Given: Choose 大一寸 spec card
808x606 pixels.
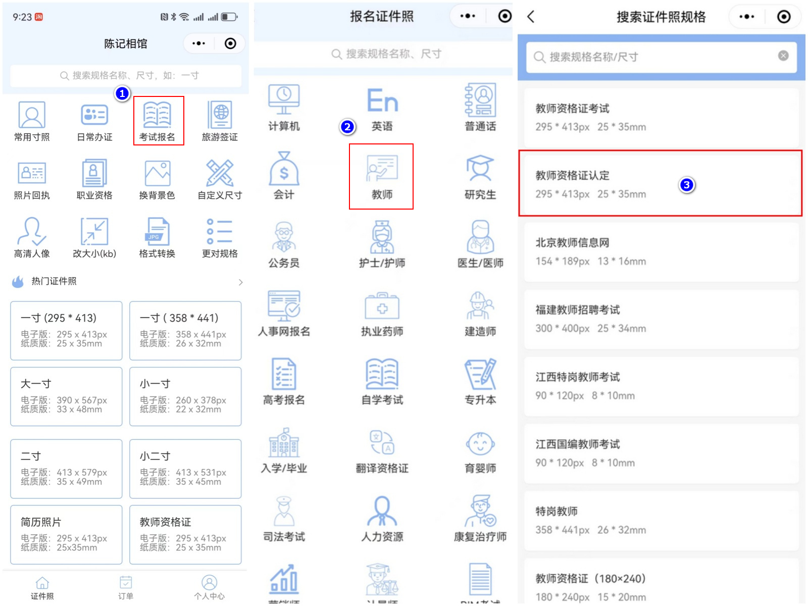Looking at the screenshot, I should coord(66,396).
